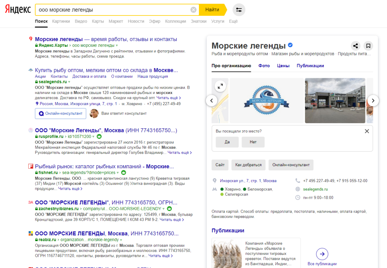Click the globe icon beside sealegends.ru

click(298, 189)
